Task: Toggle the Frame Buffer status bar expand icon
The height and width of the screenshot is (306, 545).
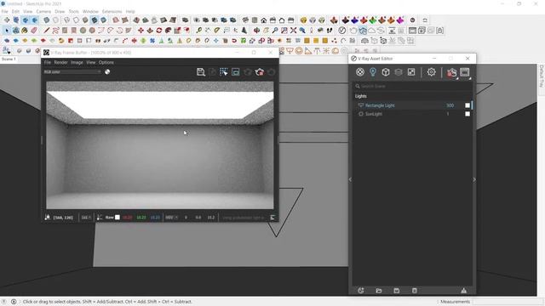Action: click(272, 218)
